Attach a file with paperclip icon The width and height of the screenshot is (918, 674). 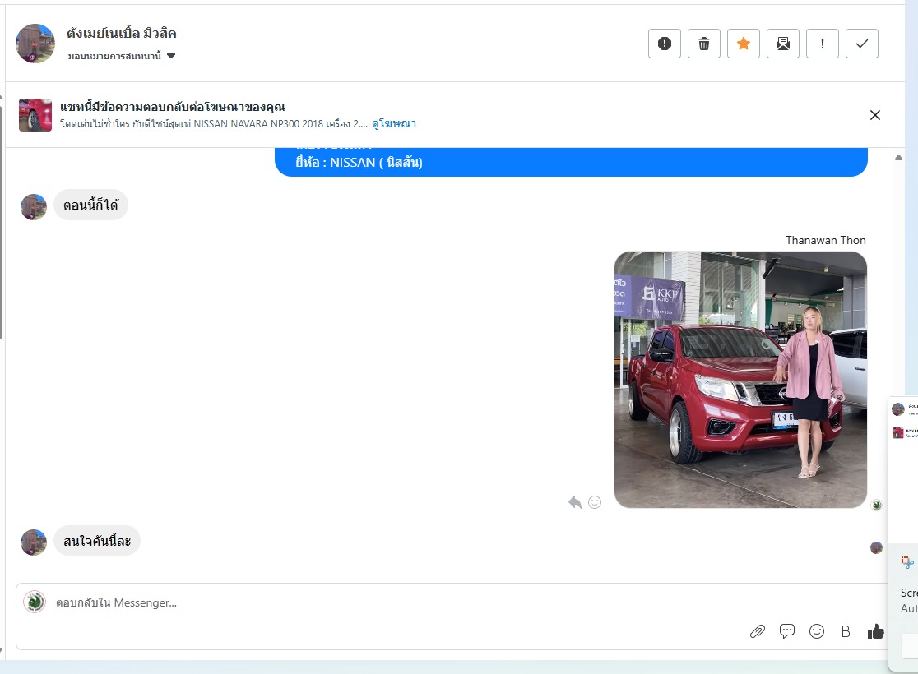coord(758,631)
